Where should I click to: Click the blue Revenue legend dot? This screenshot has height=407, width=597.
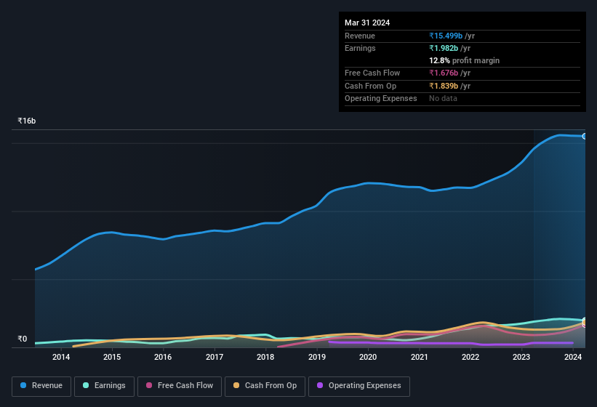point(24,386)
